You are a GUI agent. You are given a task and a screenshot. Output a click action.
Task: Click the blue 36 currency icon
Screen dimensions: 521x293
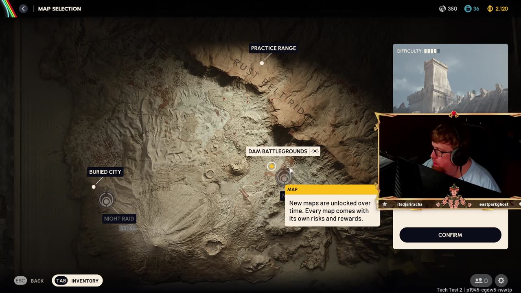(x=468, y=9)
